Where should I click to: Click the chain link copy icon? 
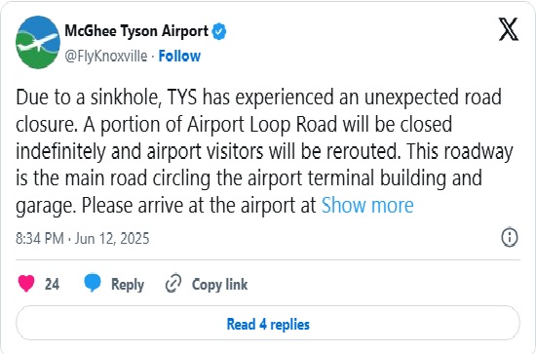173,284
